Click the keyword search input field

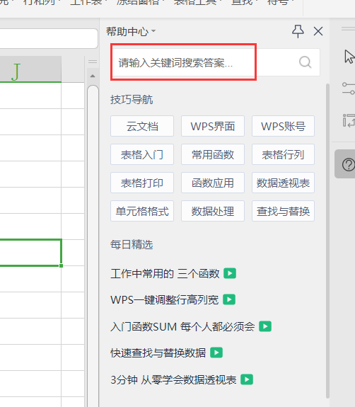215,62
